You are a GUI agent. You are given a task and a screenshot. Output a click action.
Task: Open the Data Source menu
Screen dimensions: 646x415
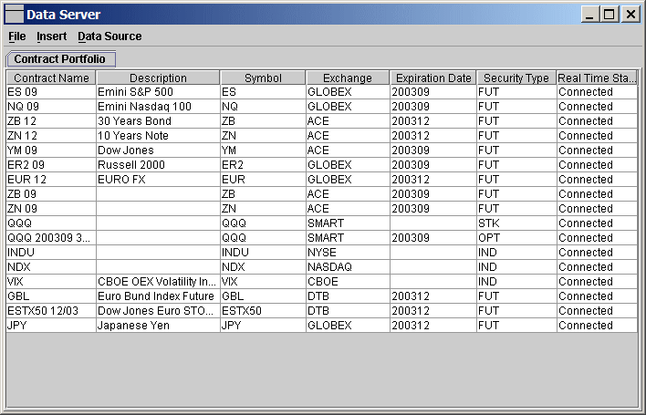[109, 36]
